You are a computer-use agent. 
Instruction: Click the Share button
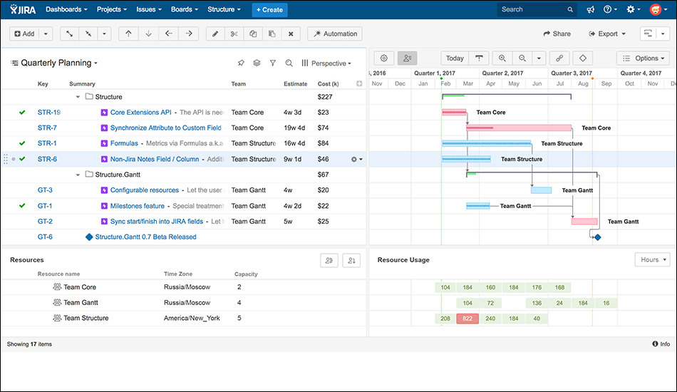pos(557,33)
